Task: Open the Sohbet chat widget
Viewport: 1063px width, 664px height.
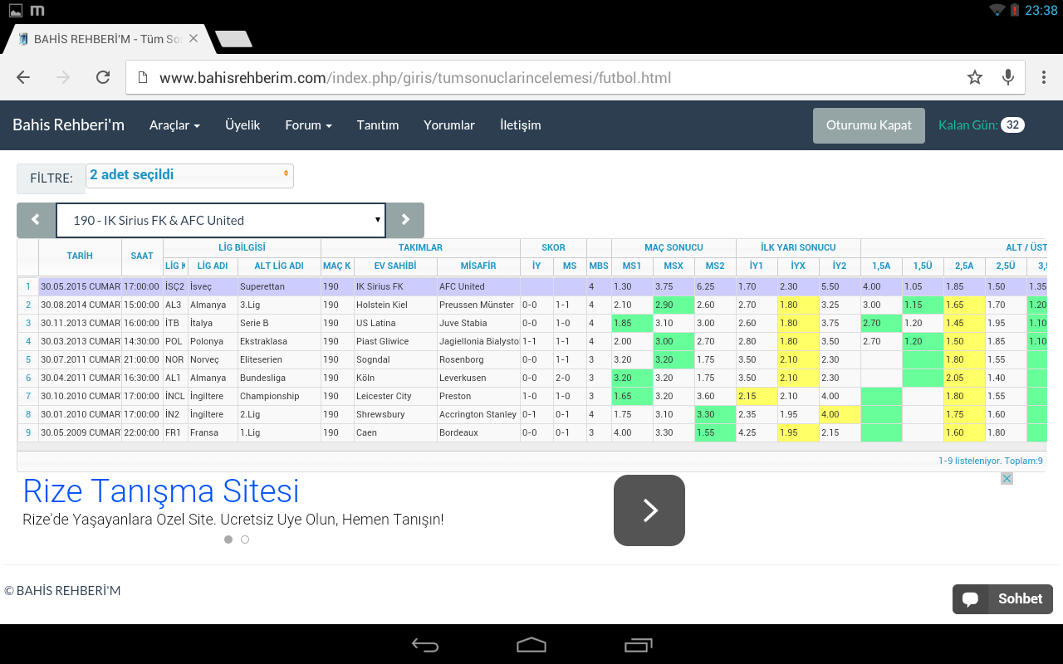Action: 1002,598
